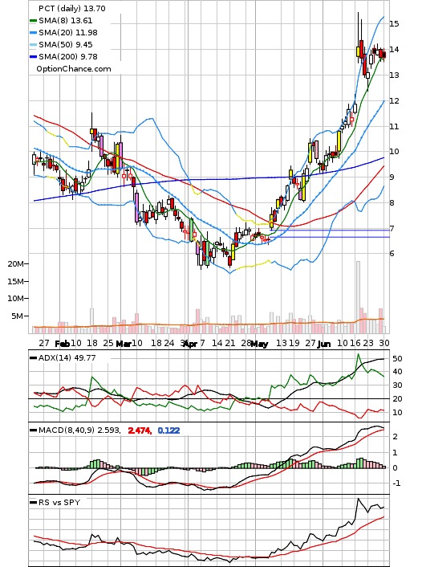Screen dimensions: 422x567
Task: Click the Feb month label on date axis
Action: click(62, 344)
